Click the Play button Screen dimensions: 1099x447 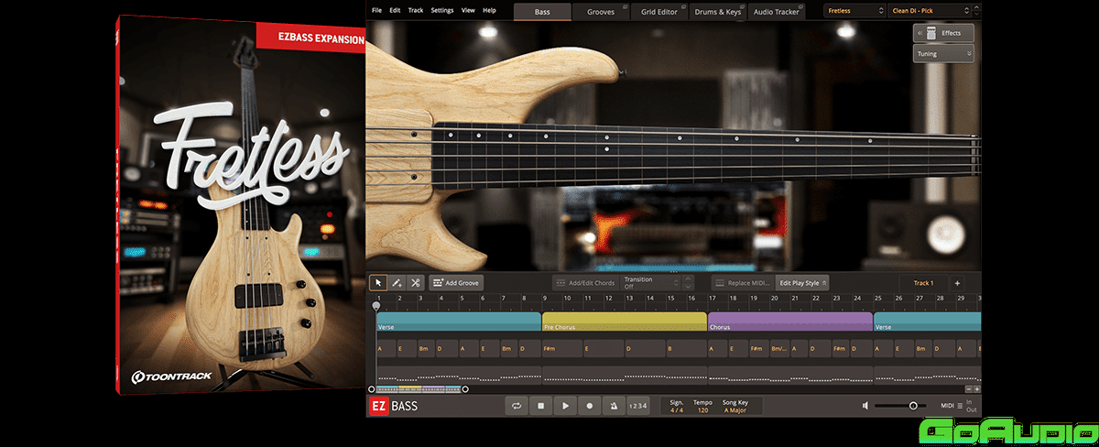click(x=566, y=406)
